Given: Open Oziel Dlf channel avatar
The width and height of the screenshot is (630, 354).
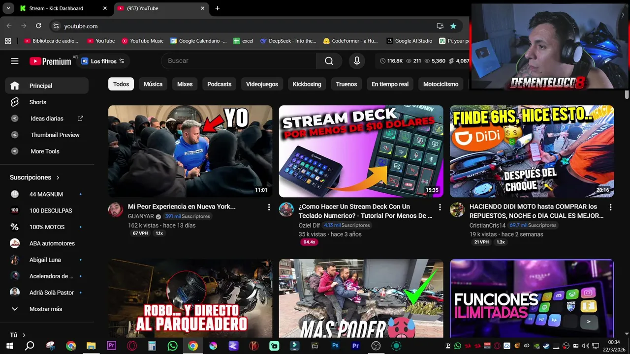Looking at the screenshot, I should 286,209.
